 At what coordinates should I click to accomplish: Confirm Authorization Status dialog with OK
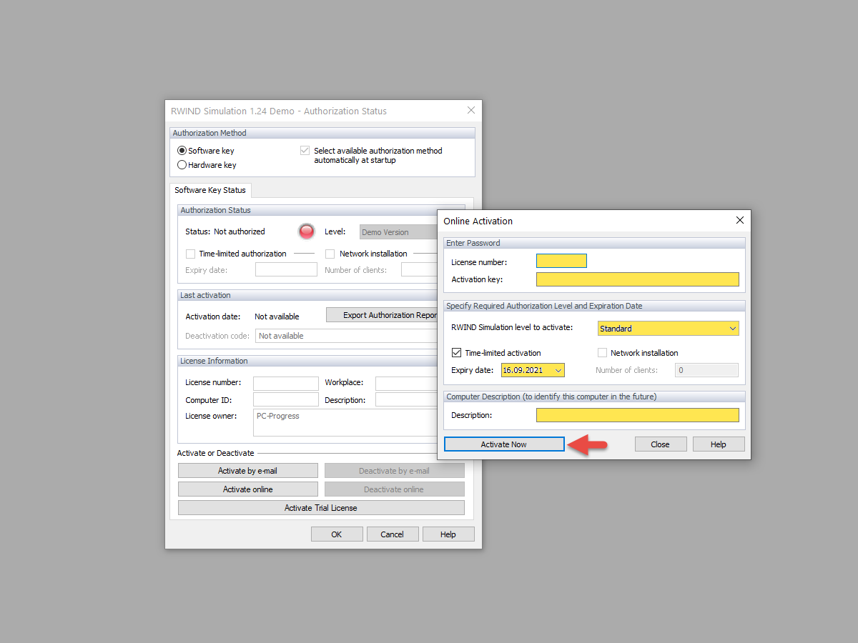(x=337, y=534)
